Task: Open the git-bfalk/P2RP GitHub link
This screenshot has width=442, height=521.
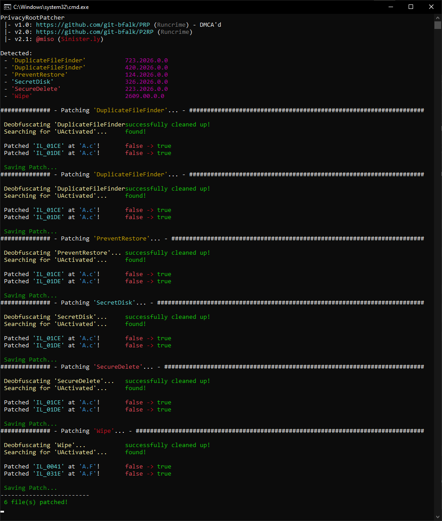Action: 95,32
